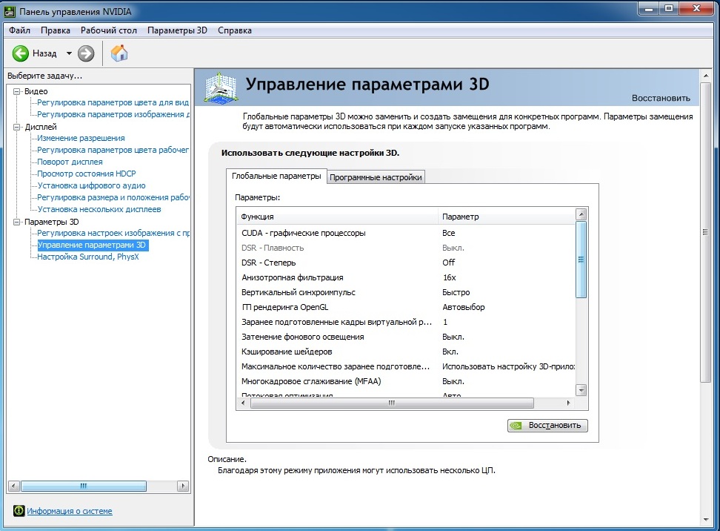Click main page scroll-down arrow
This screenshot has height=531, width=720.
coord(706,520)
